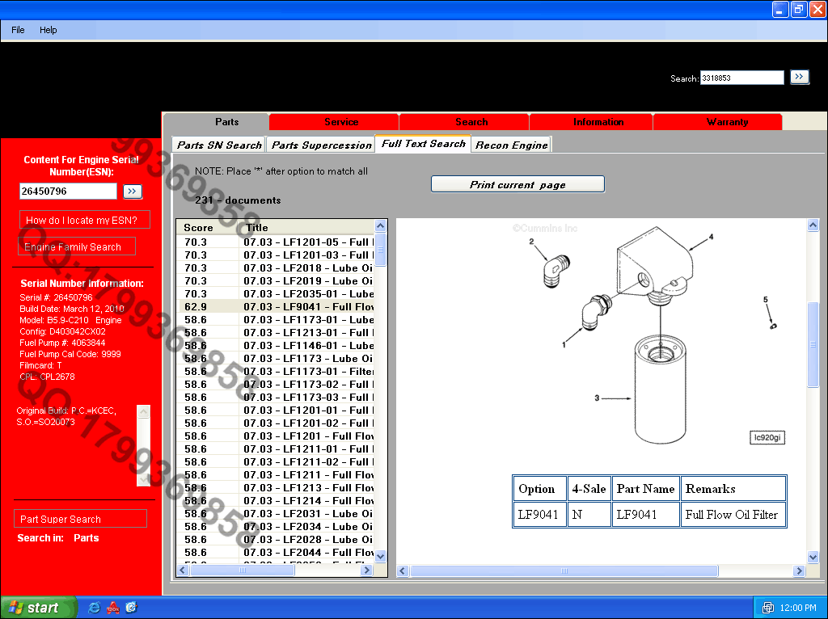
Task: Open the Windows Start menu
Action: (39, 607)
